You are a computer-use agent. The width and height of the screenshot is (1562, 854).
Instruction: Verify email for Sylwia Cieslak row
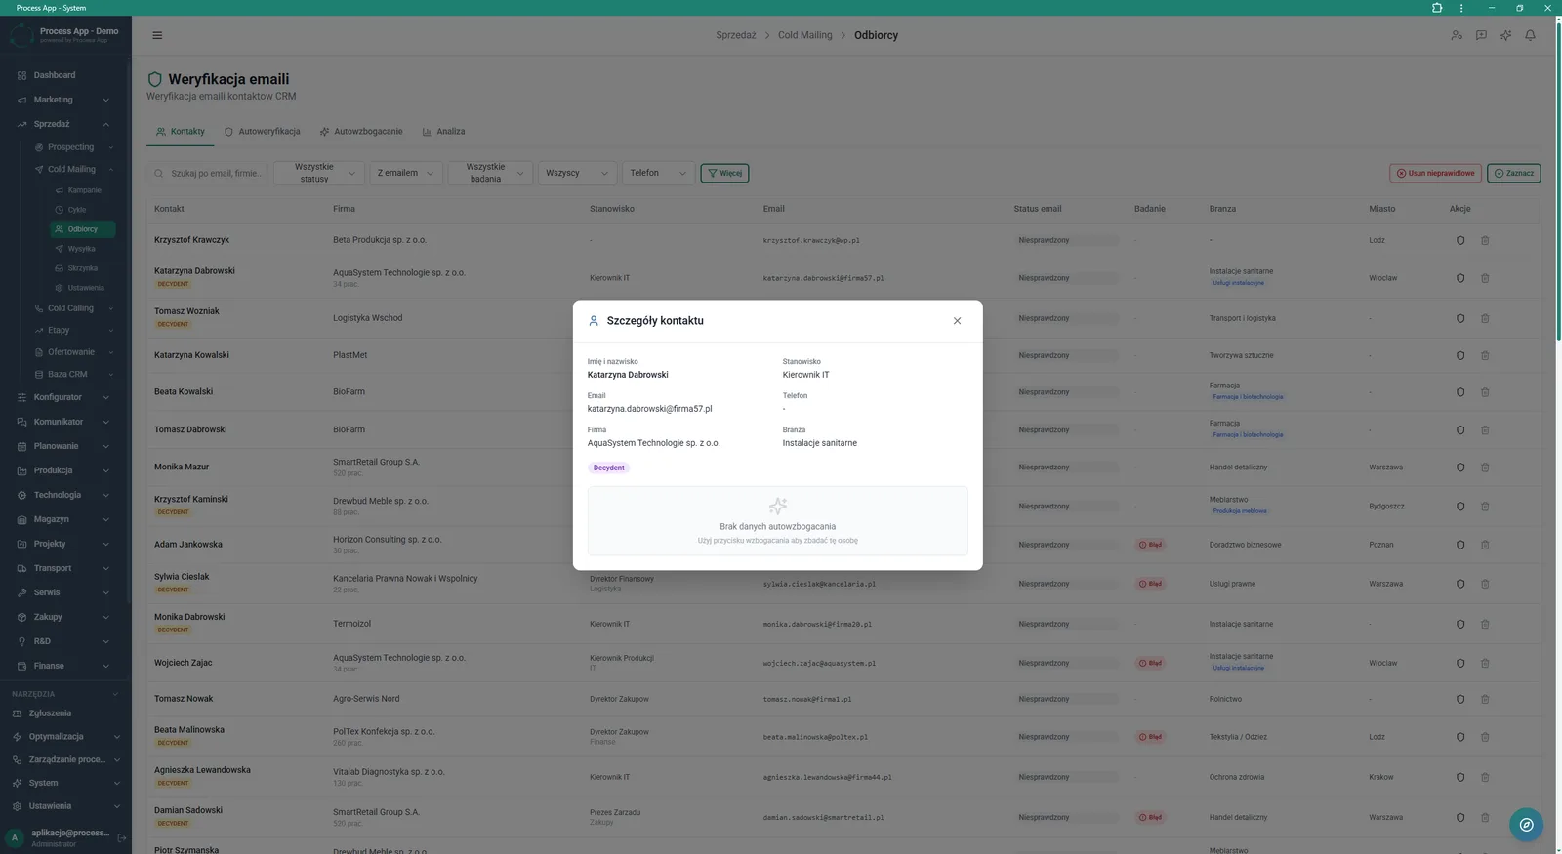[x=1460, y=584]
